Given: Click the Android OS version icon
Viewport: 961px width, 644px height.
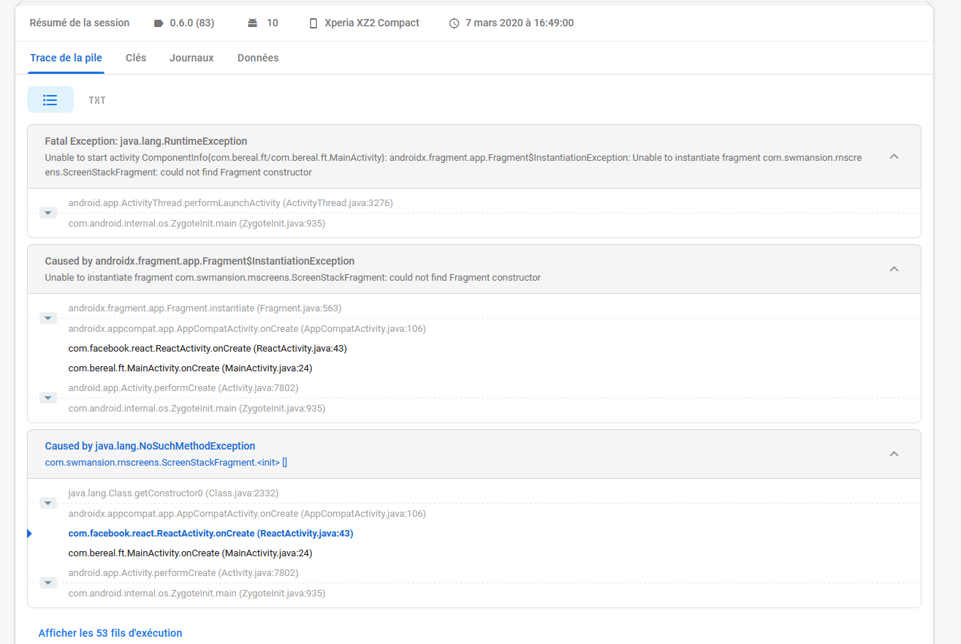Looking at the screenshot, I should coord(252,23).
